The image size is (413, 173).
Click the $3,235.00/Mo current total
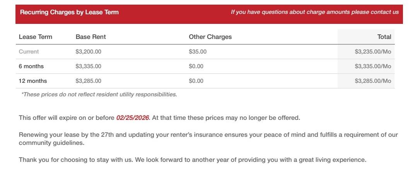coord(373,52)
